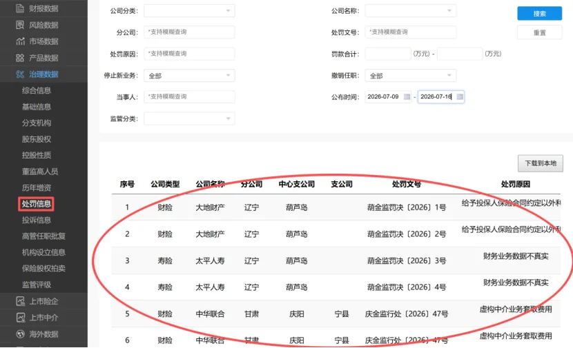Click the 上市中介 sidebar icon

[21, 318]
